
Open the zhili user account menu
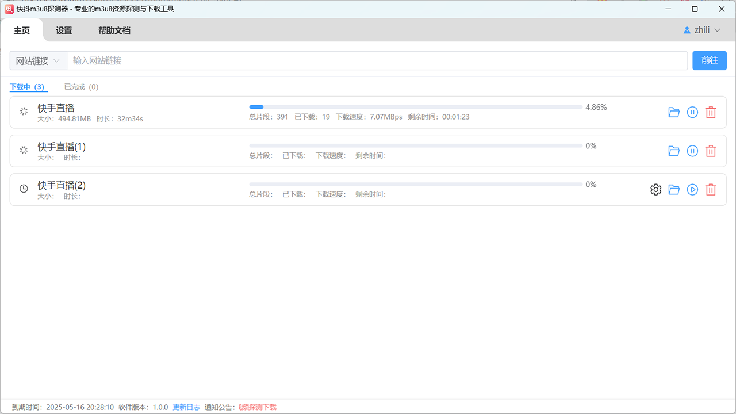(701, 30)
